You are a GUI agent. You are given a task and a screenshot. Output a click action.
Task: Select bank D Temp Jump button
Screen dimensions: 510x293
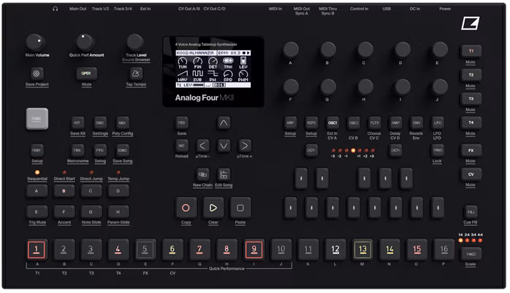(118, 191)
